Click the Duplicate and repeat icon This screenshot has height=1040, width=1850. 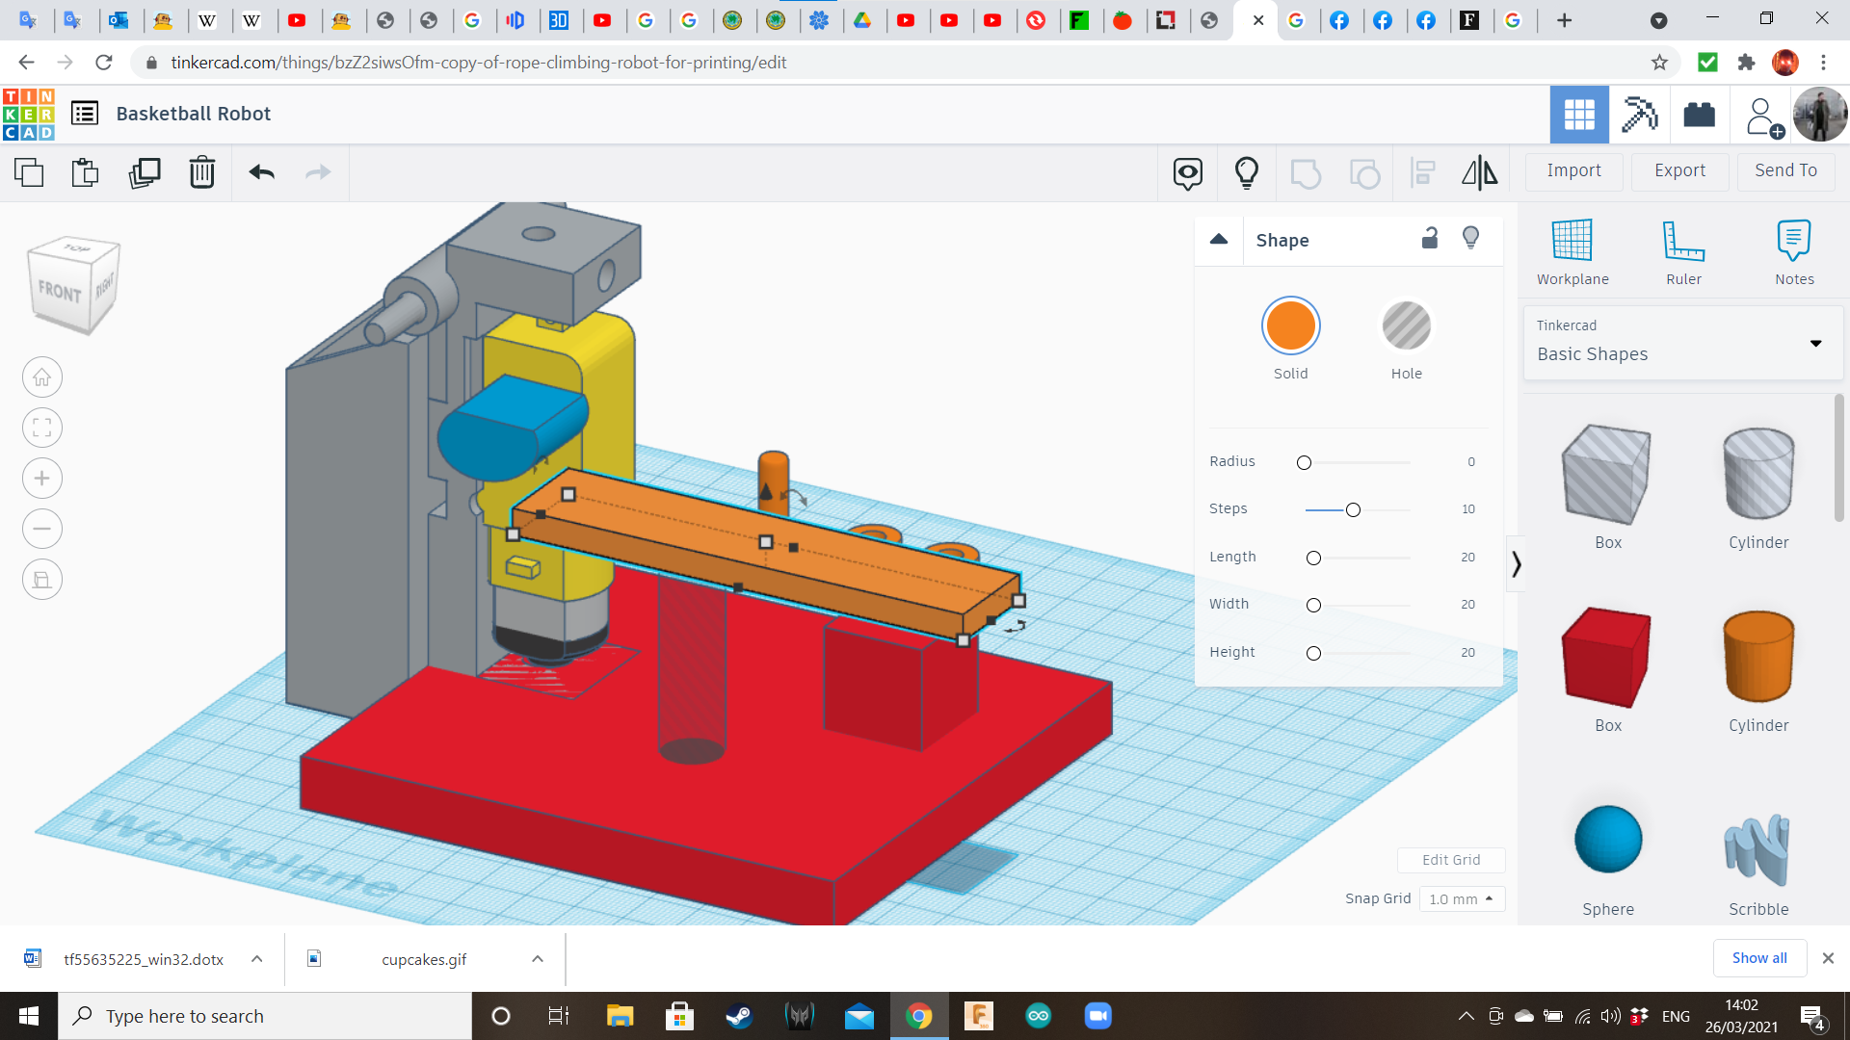tap(145, 172)
